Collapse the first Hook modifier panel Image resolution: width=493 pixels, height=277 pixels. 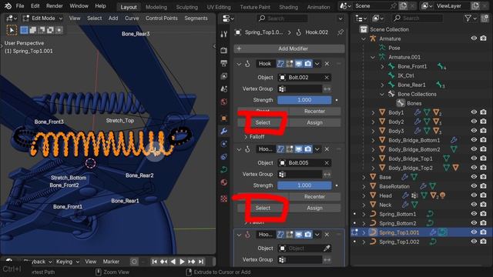pyautogui.click(x=239, y=64)
